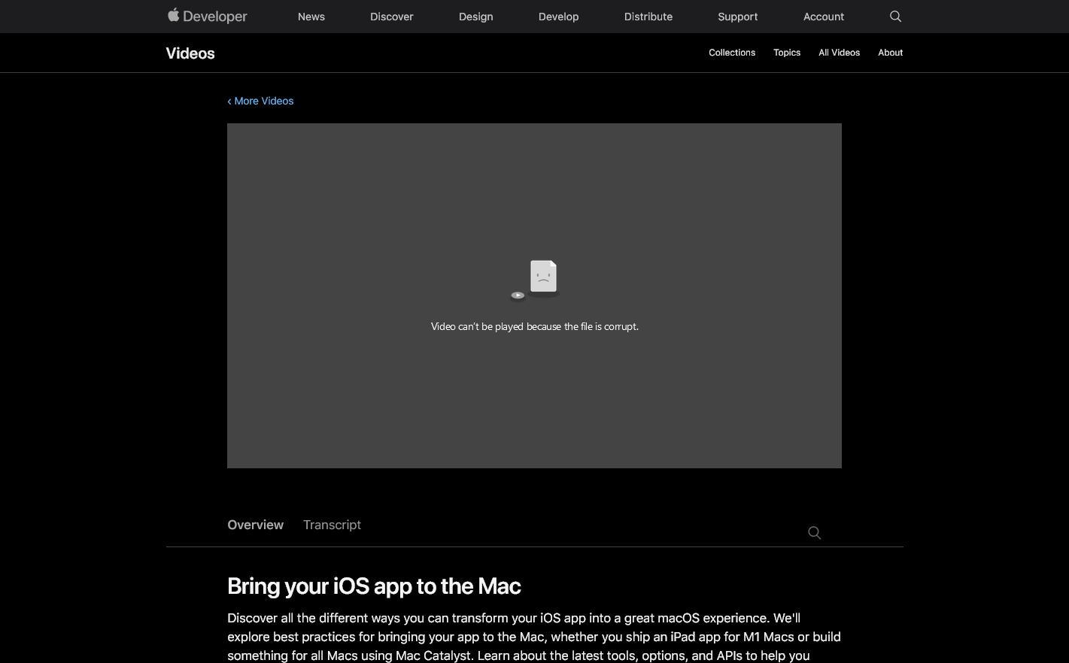1069x663 pixels.
Task: Open the search icon in top navigation
Action: (x=895, y=17)
